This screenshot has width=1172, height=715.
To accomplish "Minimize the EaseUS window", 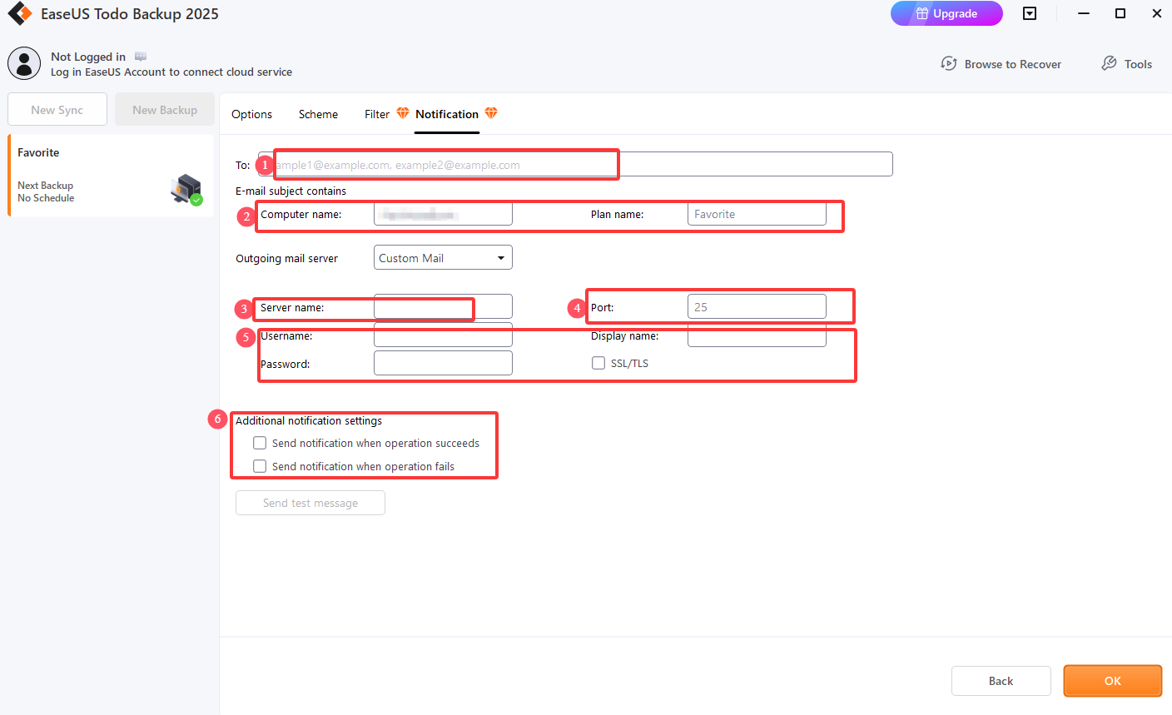I will [1084, 13].
